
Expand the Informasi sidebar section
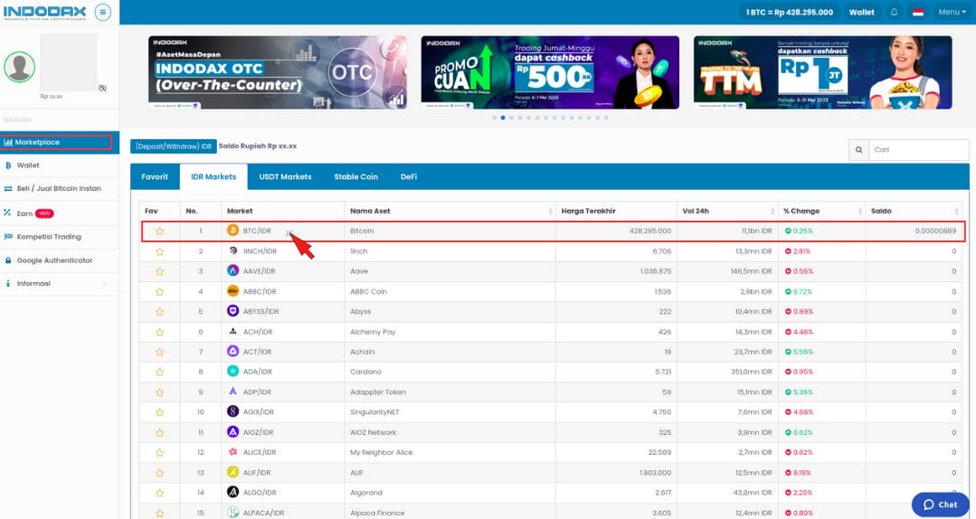[x=59, y=284]
